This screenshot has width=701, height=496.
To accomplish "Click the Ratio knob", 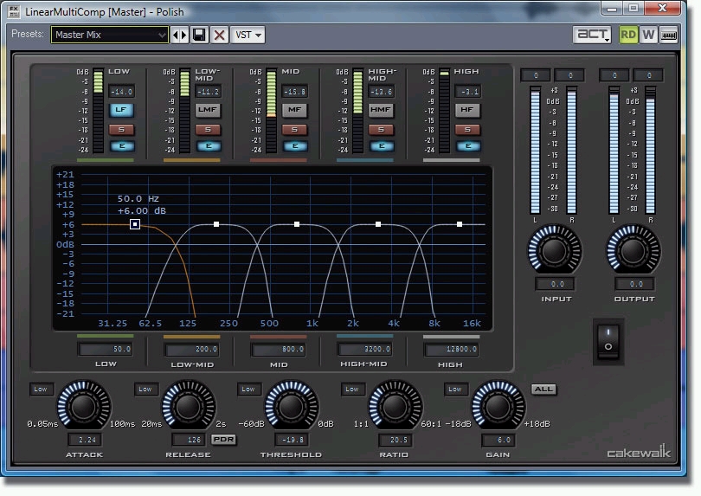I will (x=395, y=406).
